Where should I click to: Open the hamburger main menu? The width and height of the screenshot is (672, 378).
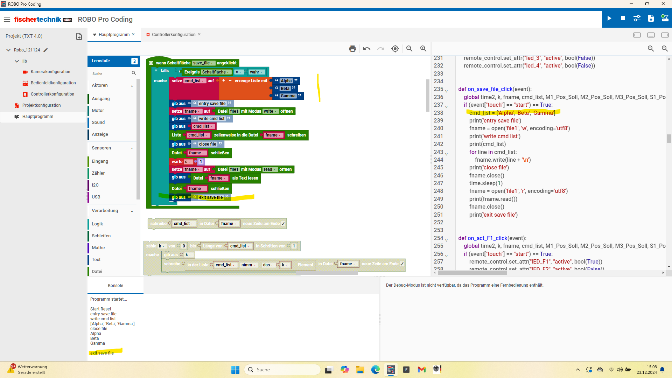[7, 20]
